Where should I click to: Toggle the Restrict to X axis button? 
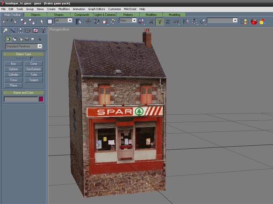151,21
